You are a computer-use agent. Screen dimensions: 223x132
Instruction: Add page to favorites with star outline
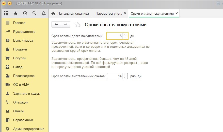click(x=78, y=25)
